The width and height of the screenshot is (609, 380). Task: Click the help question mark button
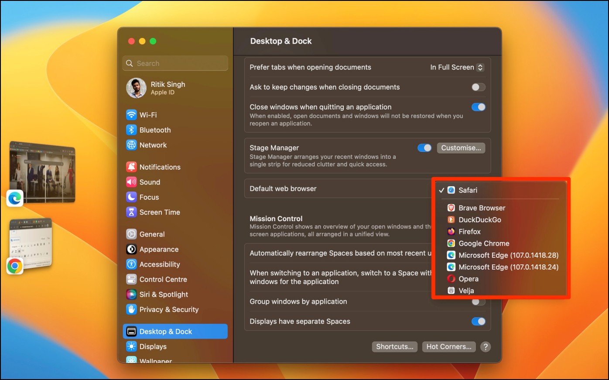pos(486,347)
